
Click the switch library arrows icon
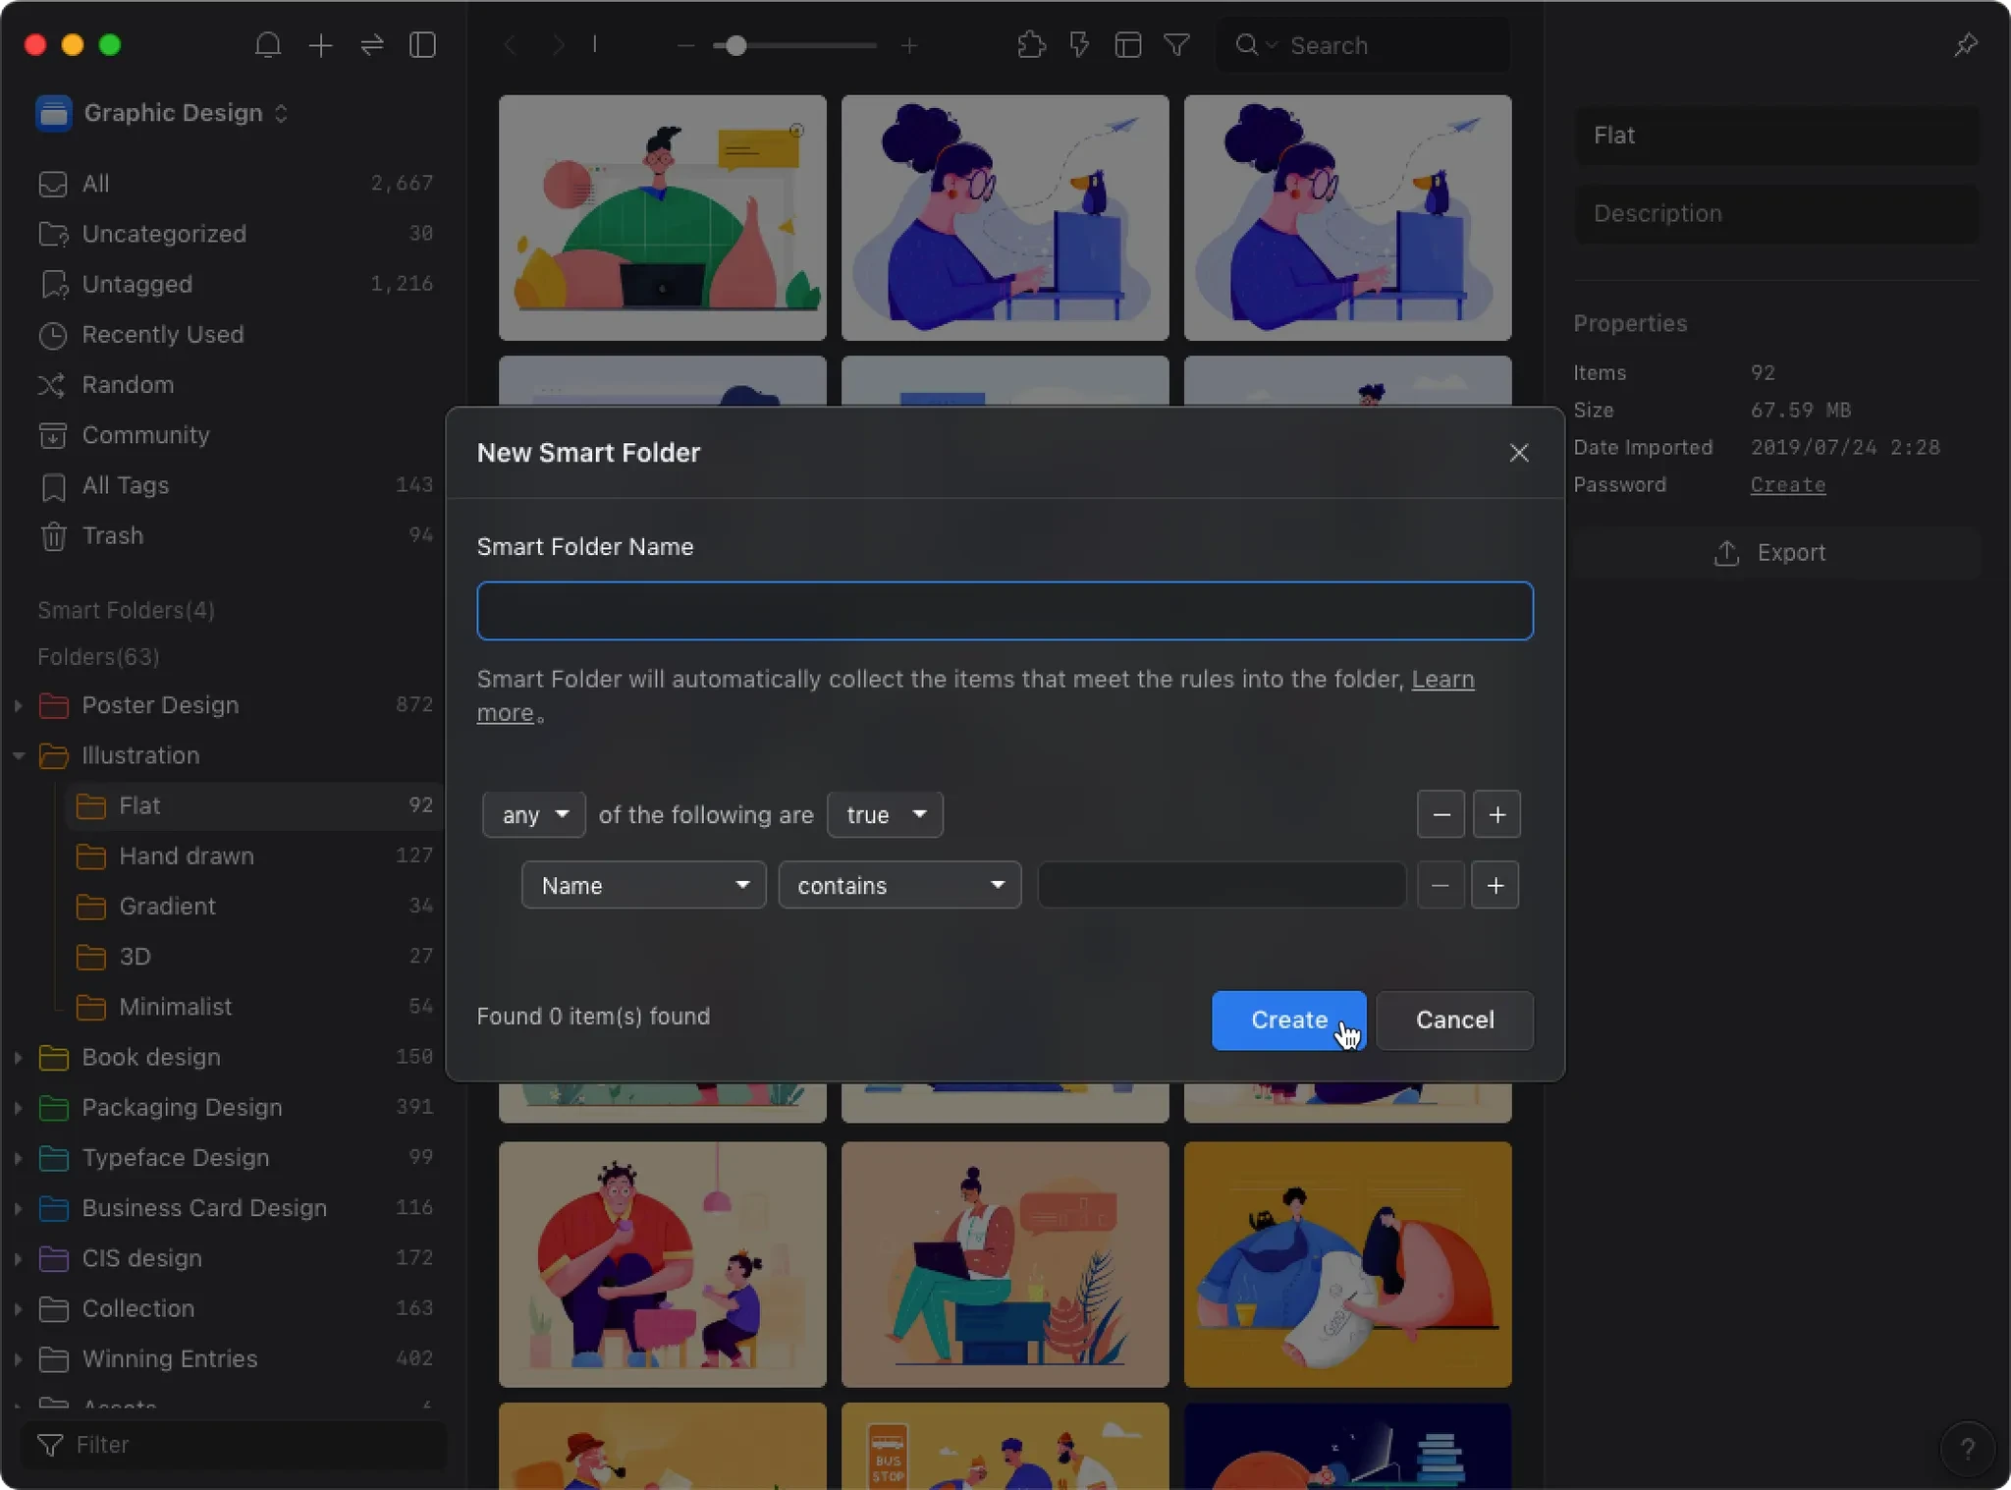tap(372, 45)
